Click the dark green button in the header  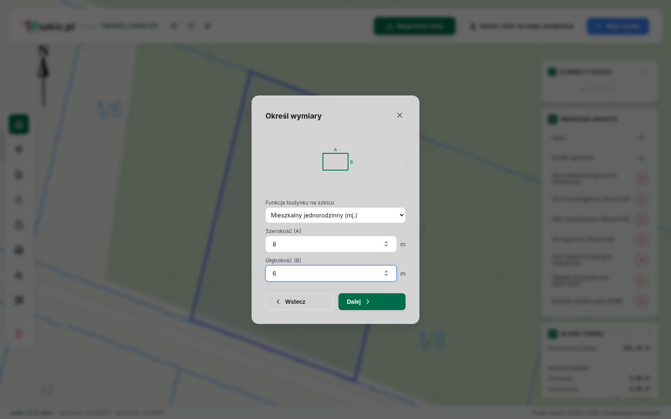(415, 26)
